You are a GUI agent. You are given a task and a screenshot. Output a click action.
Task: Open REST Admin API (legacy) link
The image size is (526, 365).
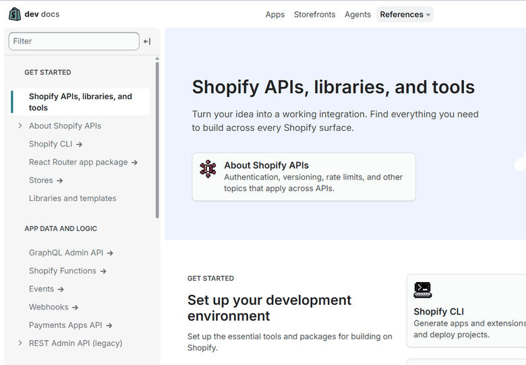click(x=76, y=343)
